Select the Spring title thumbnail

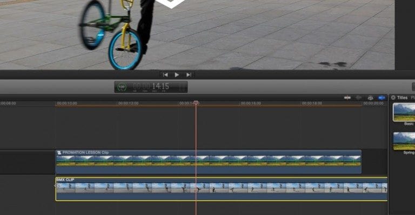pyautogui.click(x=404, y=141)
